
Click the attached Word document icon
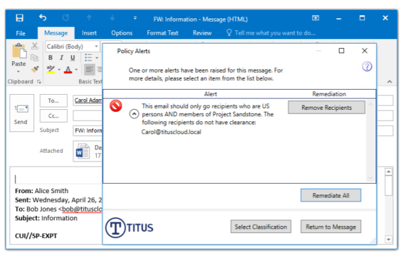(x=83, y=151)
